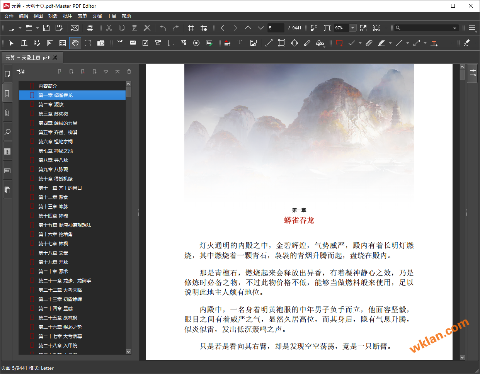Expand the search box dropdown arrow
This screenshot has height=374, width=480.
click(x=454, y=28)
